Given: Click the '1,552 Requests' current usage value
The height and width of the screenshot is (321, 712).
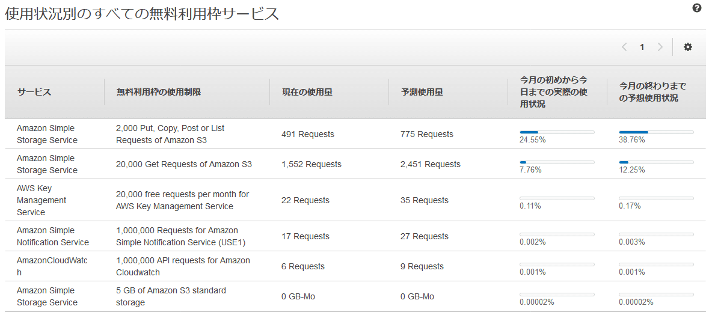Looking at the screenshot, I should pos(311,164).
